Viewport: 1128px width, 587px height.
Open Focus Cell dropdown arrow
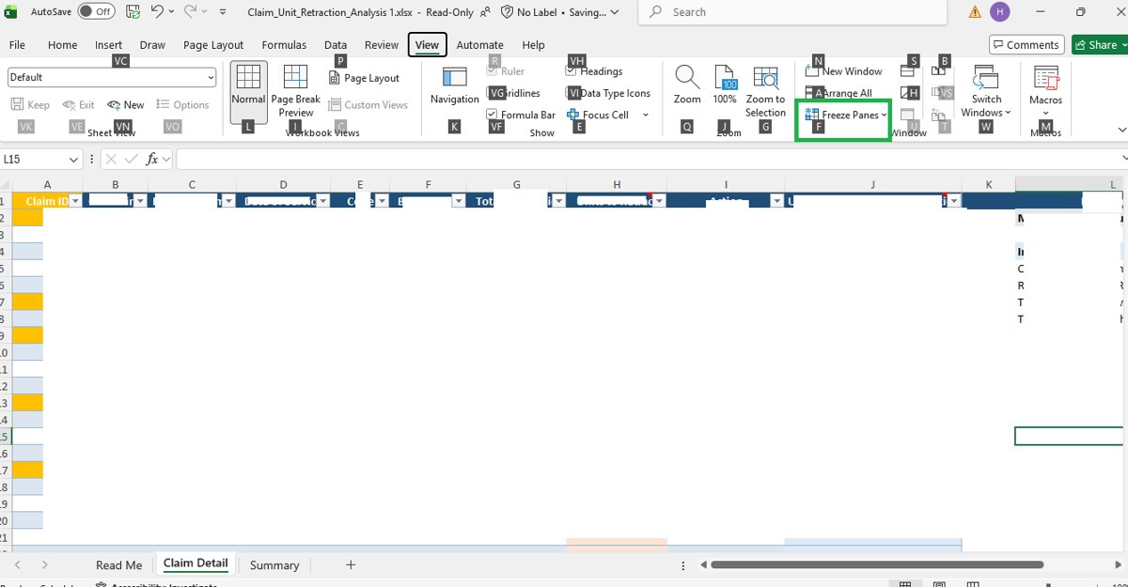click(646, 115)
